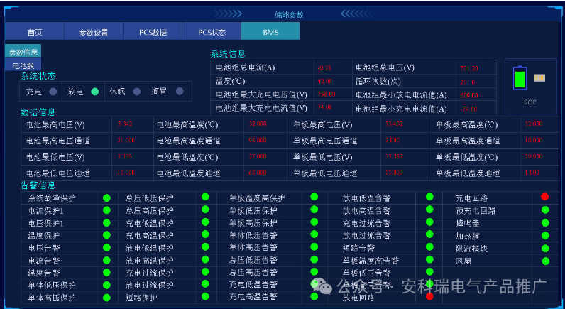Click the 电压保护1 alarm light
Viewport: 565px width, 309px height.
tap(106, 223)
